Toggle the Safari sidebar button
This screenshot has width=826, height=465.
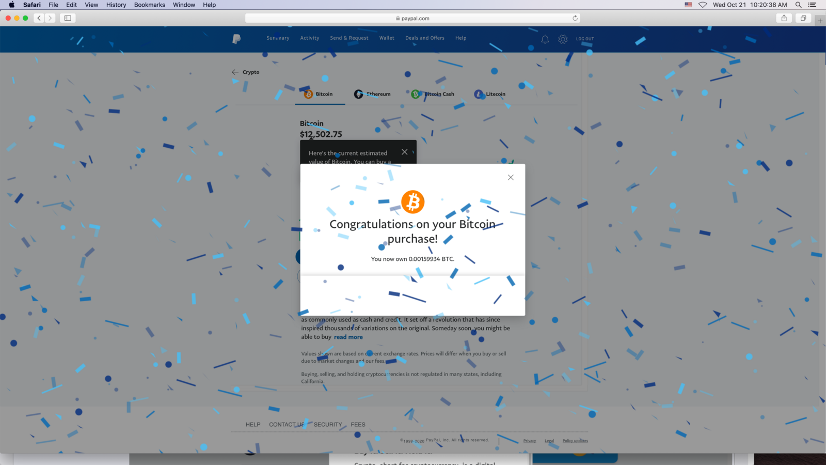68,18
